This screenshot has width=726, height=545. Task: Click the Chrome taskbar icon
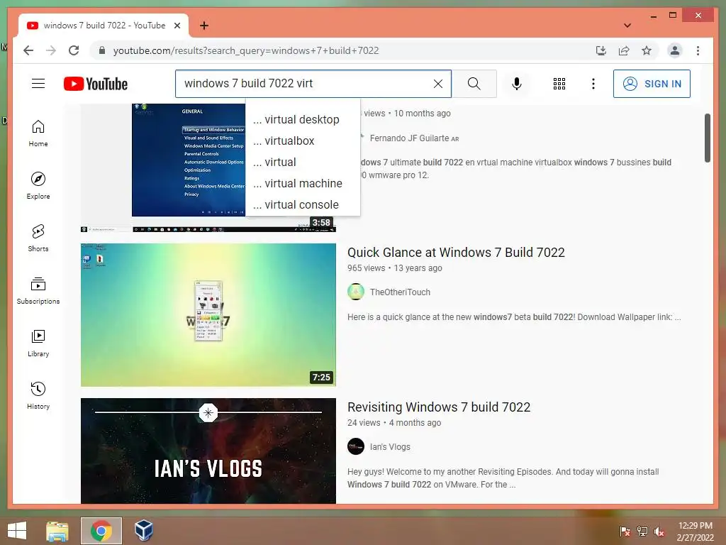[x=101, y=531]
